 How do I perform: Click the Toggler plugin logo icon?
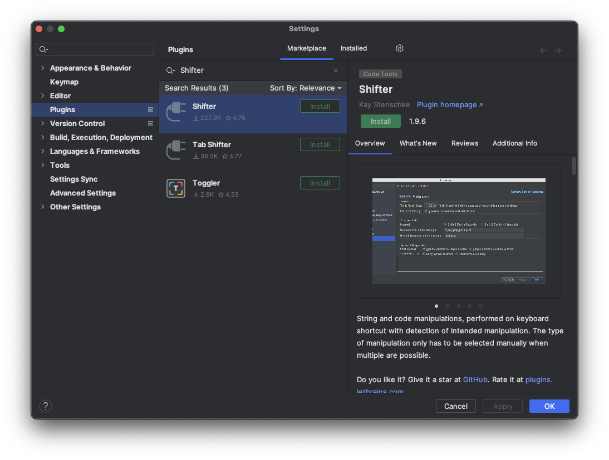(176, 188)
